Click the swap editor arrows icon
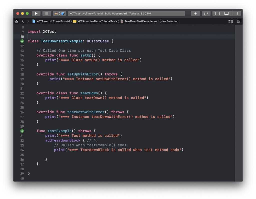The image size is (256, 199). point(206,13)
